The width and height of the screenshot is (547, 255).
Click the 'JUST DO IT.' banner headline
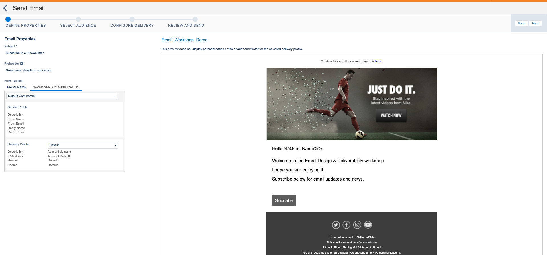pyautogui.click(x=391, y=90)
